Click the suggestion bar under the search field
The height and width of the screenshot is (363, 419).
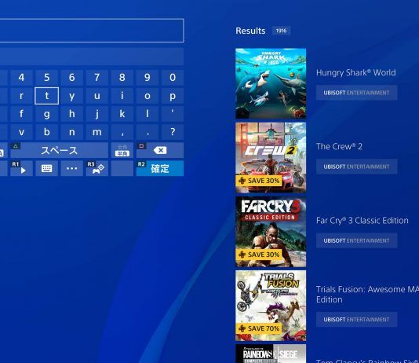92,56
